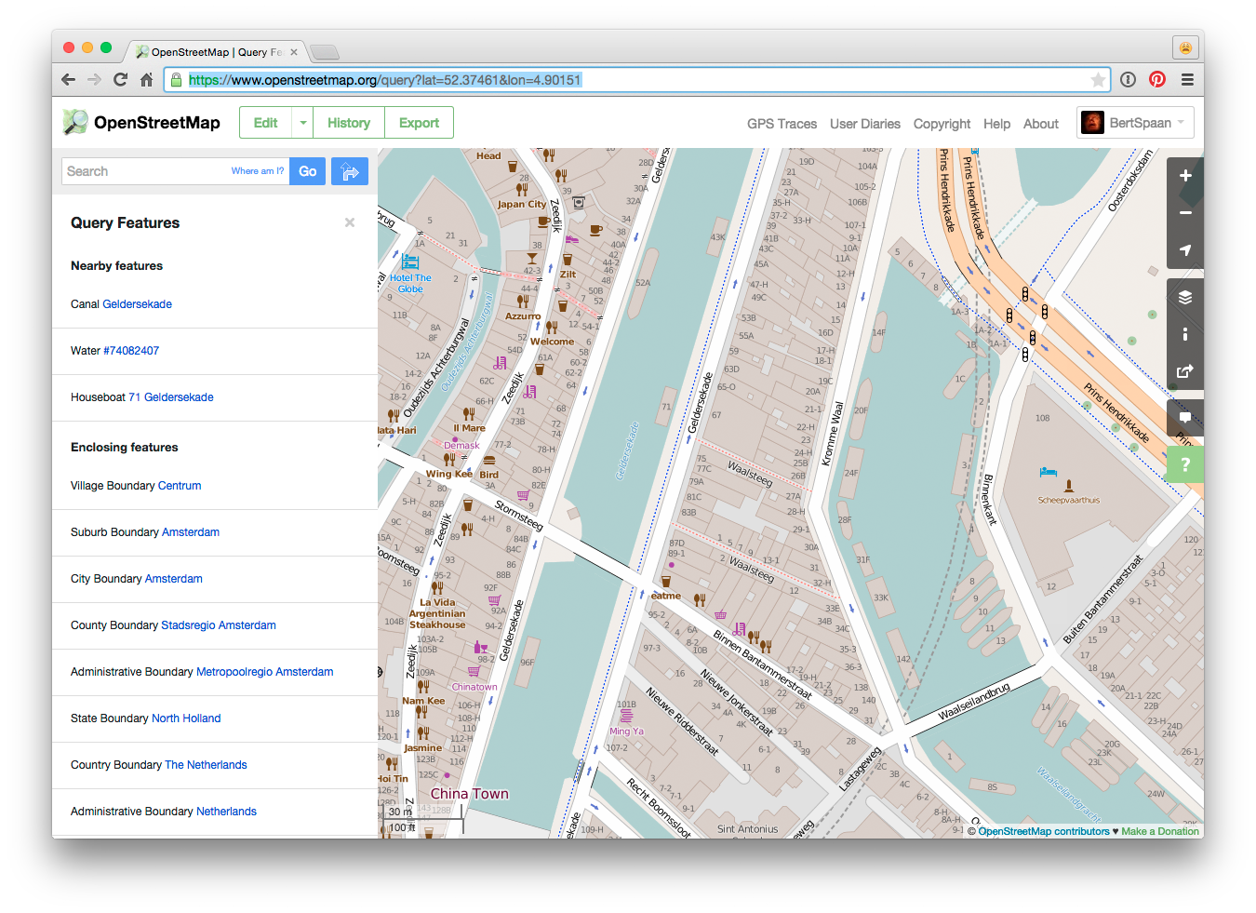This screenshot has width=1256, height=913.
Task: Click the Waalseilandbrug label on map
Action: click(974, 702)
